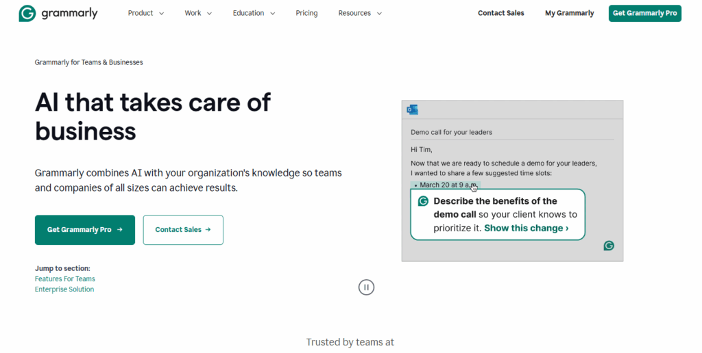Image resolution: width=702 pixels, height=353 pixels.
Task: Click the arrow on Get Grammarly Pro hero button
Action: click(x=120, y=230)
